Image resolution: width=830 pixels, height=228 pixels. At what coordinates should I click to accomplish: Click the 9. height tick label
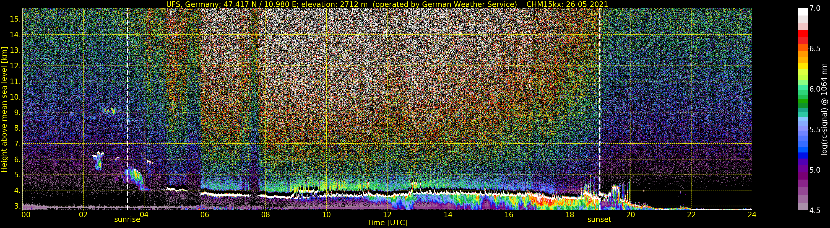point(17,113)
